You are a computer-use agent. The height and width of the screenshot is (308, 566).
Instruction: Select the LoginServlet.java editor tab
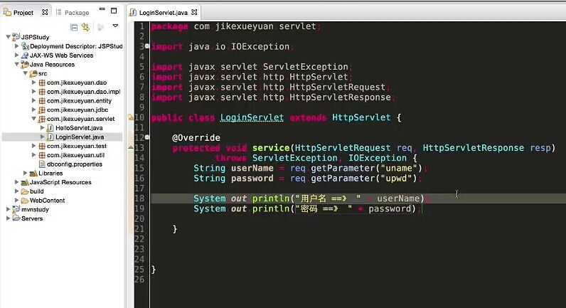click(163, 13)
